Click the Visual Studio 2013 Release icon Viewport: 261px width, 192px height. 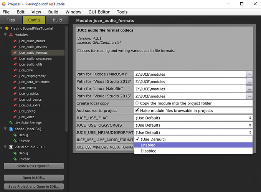tap(15, 159)
